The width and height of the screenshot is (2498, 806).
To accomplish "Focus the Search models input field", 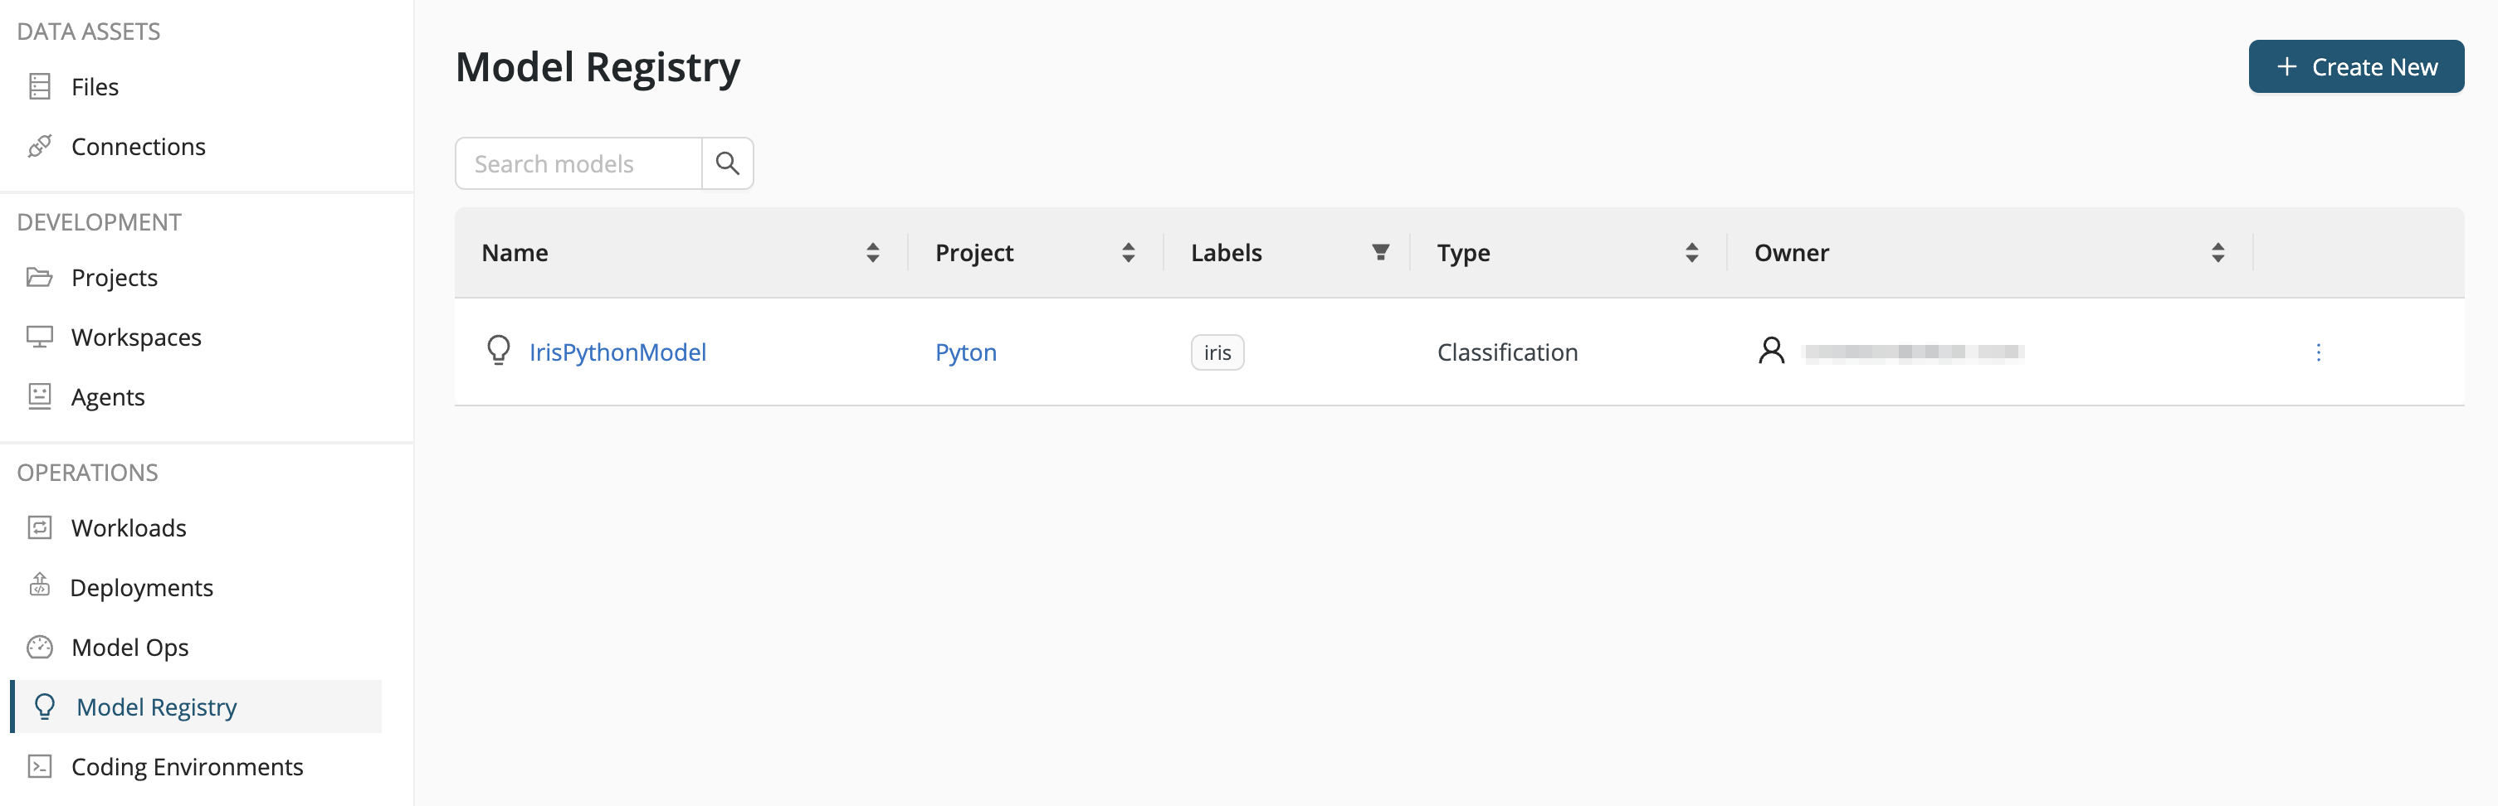I will [x=579, y=163].
